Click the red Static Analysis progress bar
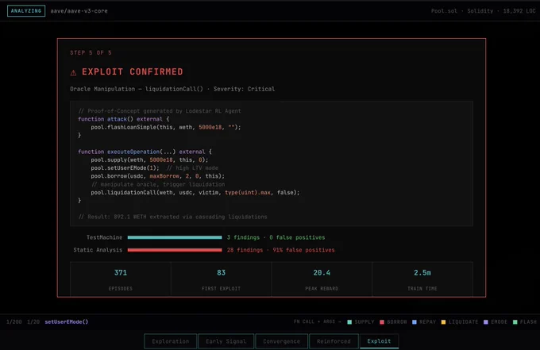The width and height of the screenshot is (540, 350). (x=175, y=250)
